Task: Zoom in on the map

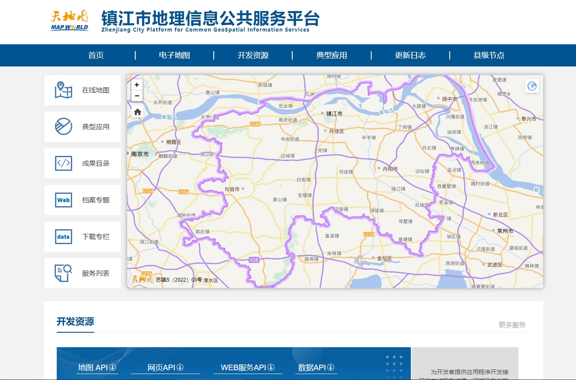Action: (137, 85)
